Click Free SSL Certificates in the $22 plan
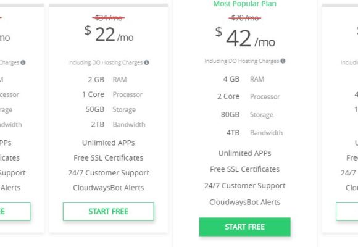Viewport: 358px width, 247px height. (109, 158)
